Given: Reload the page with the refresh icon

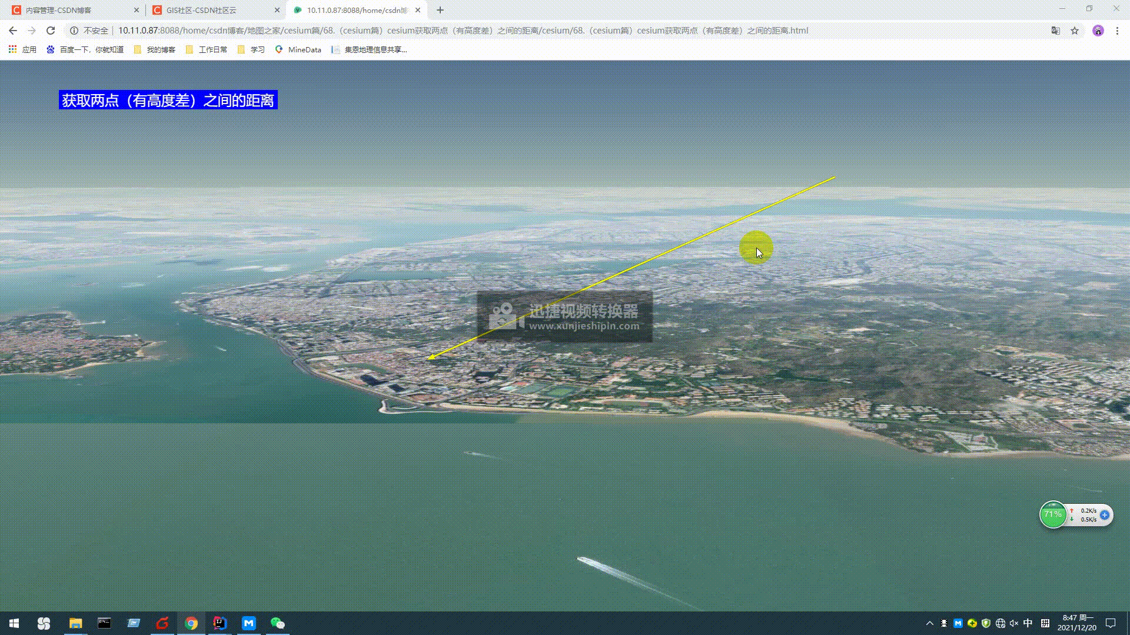Looking at the screenshot, I should (x=51, y=31).
